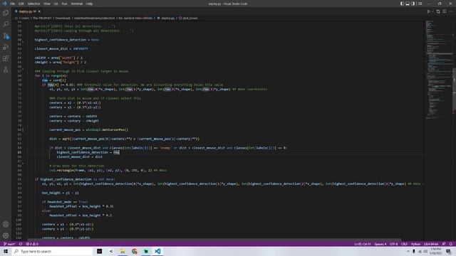This screenshot has height=256, width=456.
Task: Open Chrome from the taskbar
Action: tap(134, 251)
